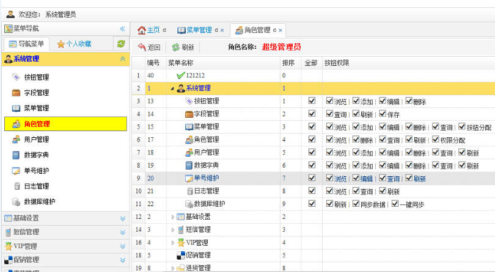Open 数据字典 in the sidebar
Viewport: 495px width, 272px height.
(37, 155)
